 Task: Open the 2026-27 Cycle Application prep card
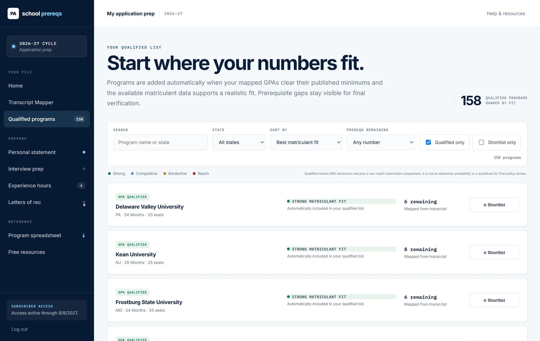pyautogui.click(x=47, y=46)
